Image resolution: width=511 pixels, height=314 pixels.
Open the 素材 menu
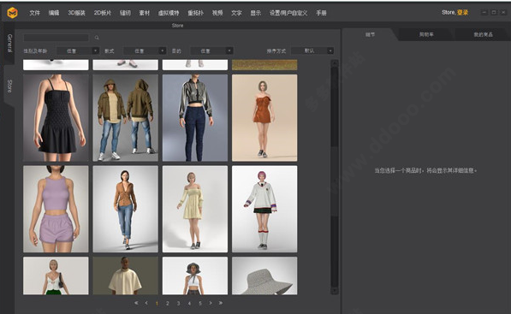click(145, 13)
